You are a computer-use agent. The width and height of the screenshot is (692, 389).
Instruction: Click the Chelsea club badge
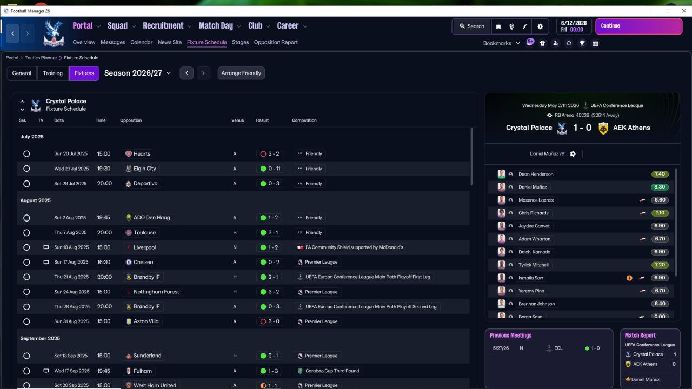point(129,262)
